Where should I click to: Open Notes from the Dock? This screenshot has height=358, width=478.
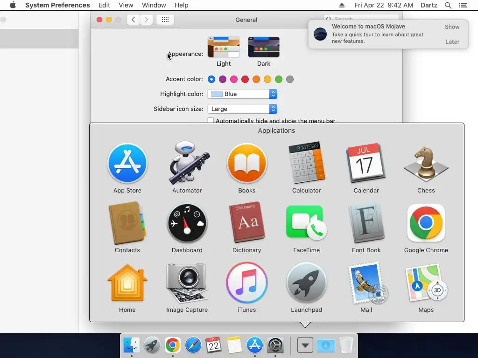(234, 345)
